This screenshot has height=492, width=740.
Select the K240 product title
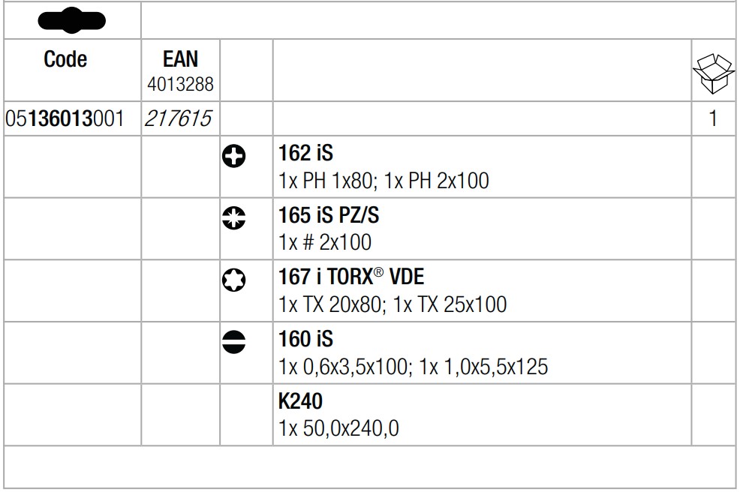[300, 401]
